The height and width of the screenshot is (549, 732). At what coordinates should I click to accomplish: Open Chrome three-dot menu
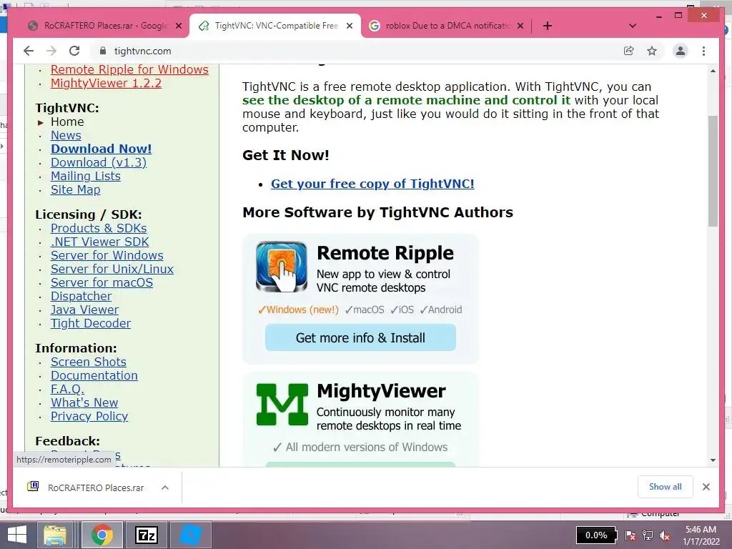[x=703, y=51]
